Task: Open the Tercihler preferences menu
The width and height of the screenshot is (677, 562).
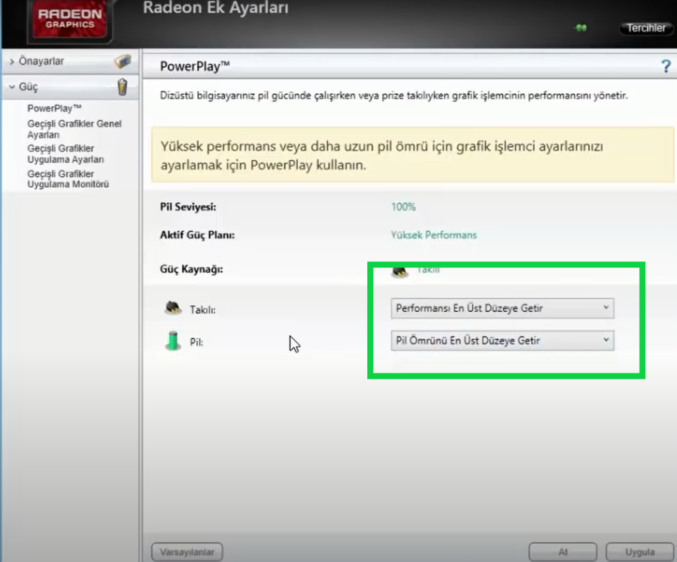Action: pyautogui.click(x=646, y=28)
